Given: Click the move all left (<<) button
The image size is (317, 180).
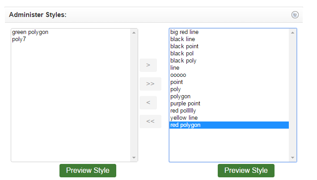Looking at the screenshot, I should click(x=150, y=121).
